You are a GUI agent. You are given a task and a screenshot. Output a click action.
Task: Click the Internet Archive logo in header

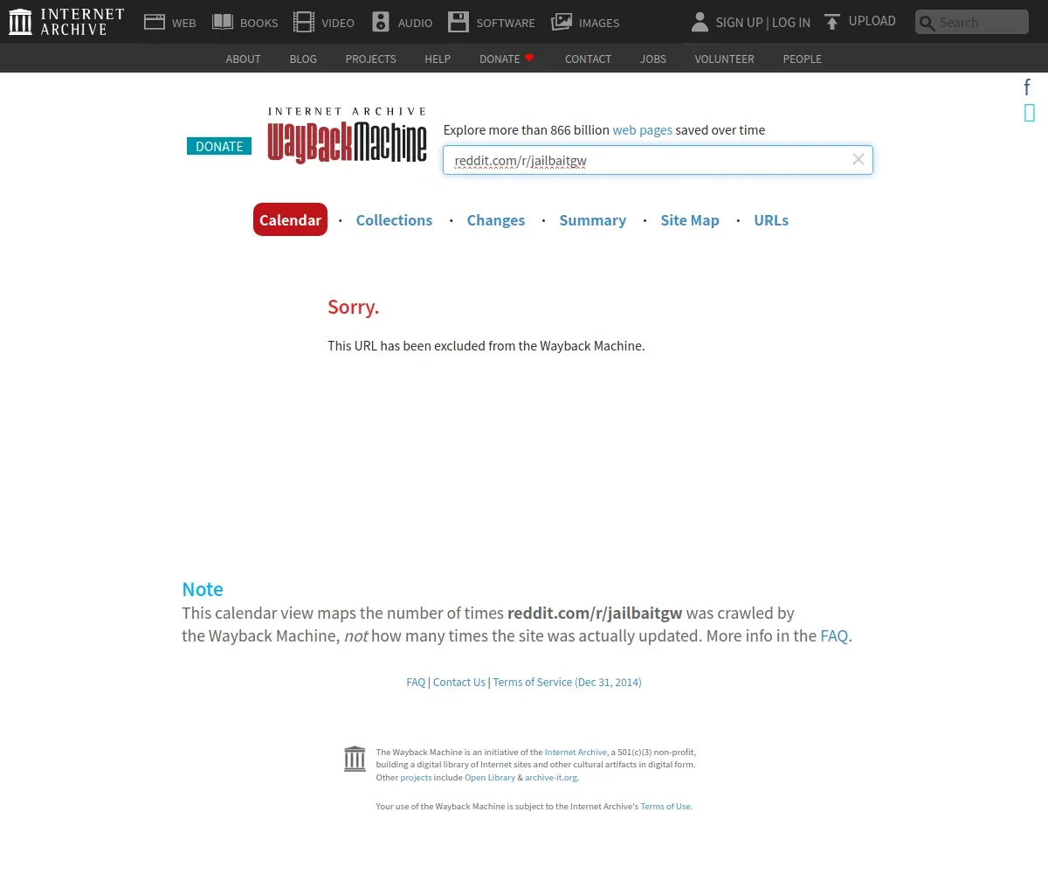point(66,22)
